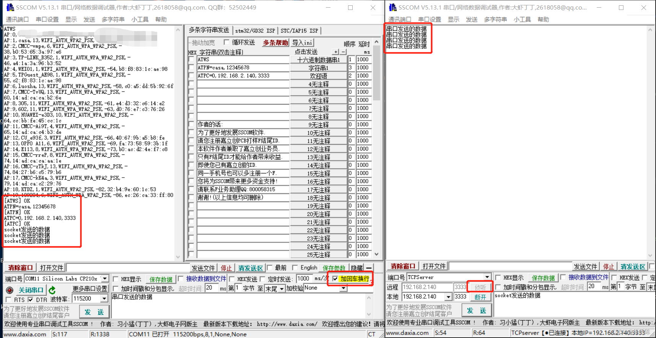Screen dimensions: 656x338
Task: Open 串口设置 menu in left window
Action: pos(47,19)
